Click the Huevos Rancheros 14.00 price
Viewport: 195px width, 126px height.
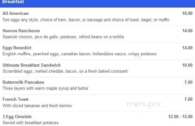[187, 31]
